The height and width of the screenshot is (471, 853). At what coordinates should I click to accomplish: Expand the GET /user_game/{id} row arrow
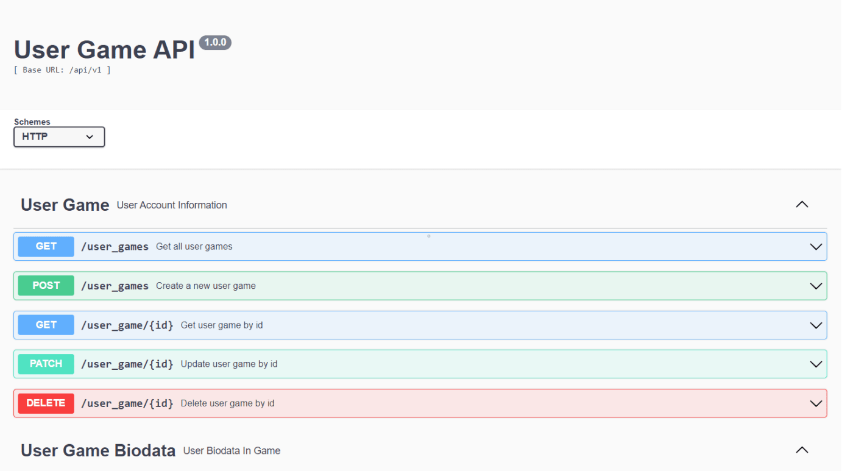816,325
